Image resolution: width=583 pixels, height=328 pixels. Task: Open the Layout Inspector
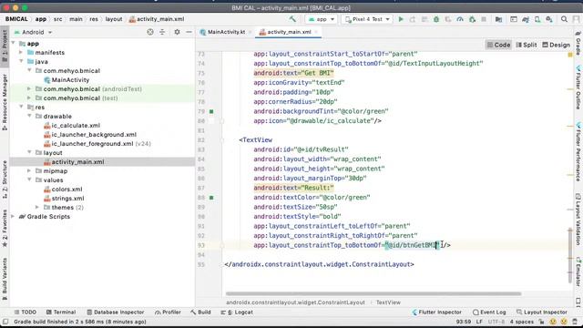[542, 312]
